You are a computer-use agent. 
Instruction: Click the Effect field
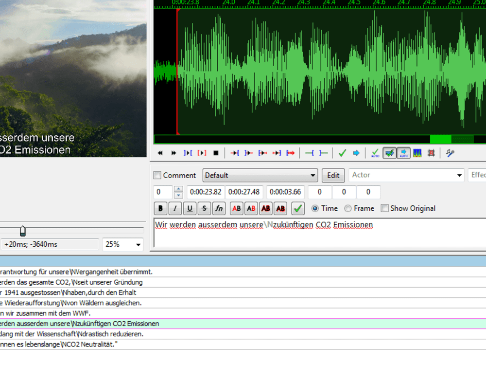click(x=477, y=175)
